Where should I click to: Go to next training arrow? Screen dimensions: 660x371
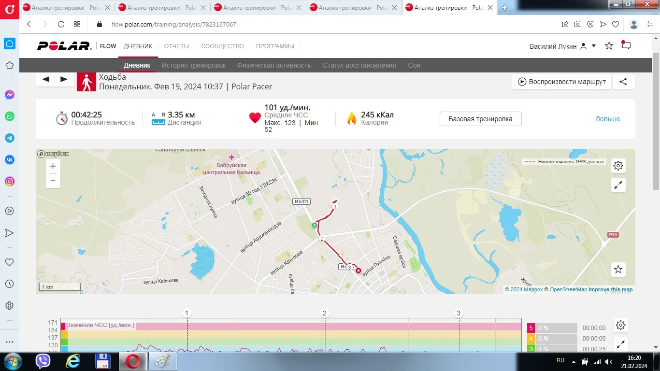point(64,79)
